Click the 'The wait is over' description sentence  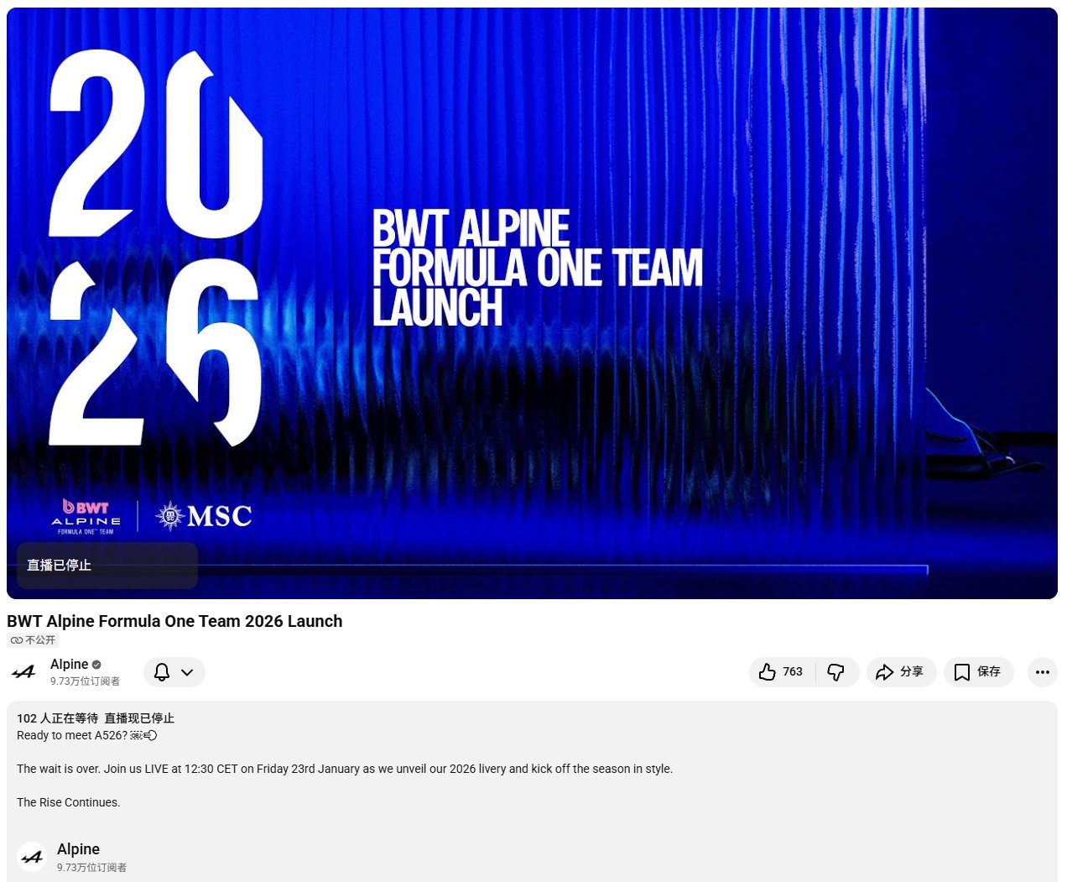tap(345, 769)
